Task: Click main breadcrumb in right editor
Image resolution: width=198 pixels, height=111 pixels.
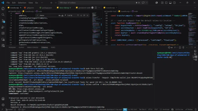Action: coord(135,11)
